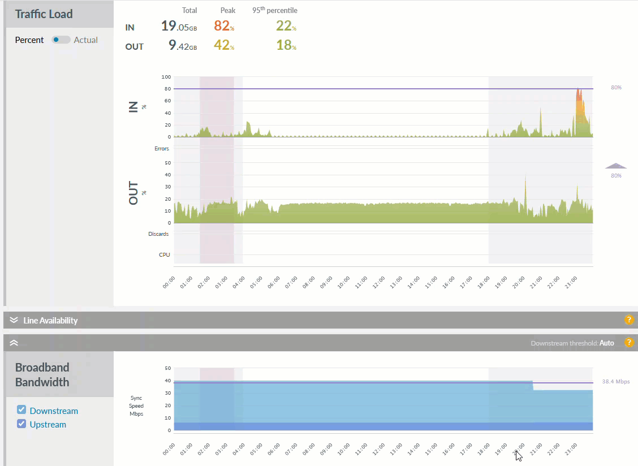Expand the Line Availability section chevron
The height and width of the screenshot is (466, 638).
point(14,320)
